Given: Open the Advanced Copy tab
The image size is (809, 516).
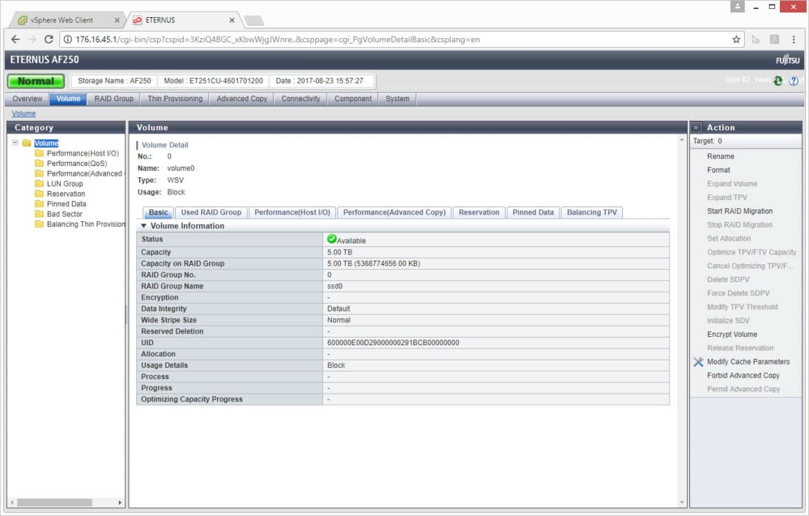Looking at the screenshot, I should tap(242, 98).
